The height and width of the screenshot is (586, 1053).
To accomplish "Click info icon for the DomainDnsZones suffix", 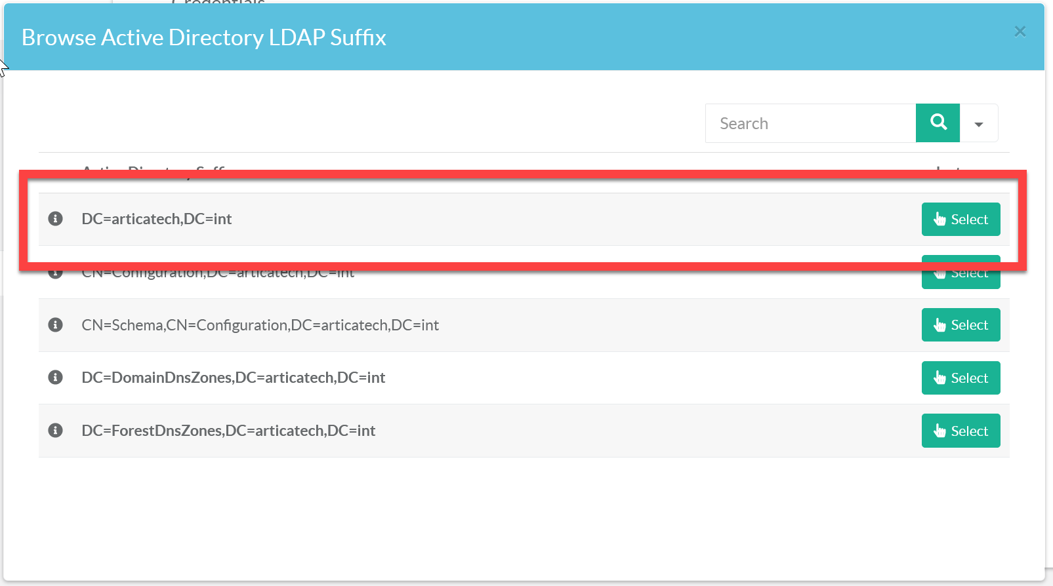I will pos(56,378).
